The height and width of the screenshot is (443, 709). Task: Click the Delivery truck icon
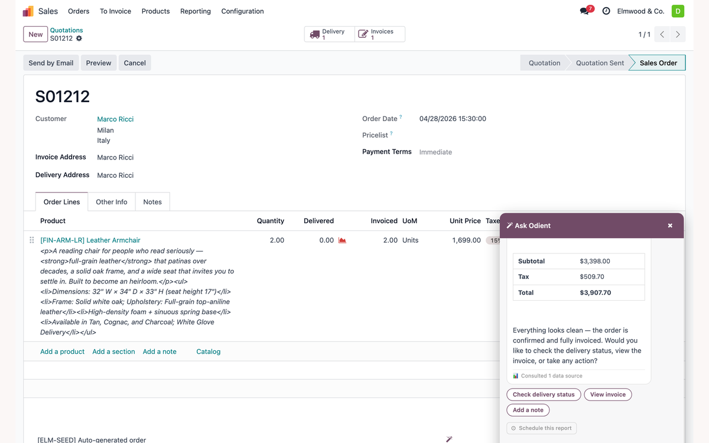(x=315, y=34)
